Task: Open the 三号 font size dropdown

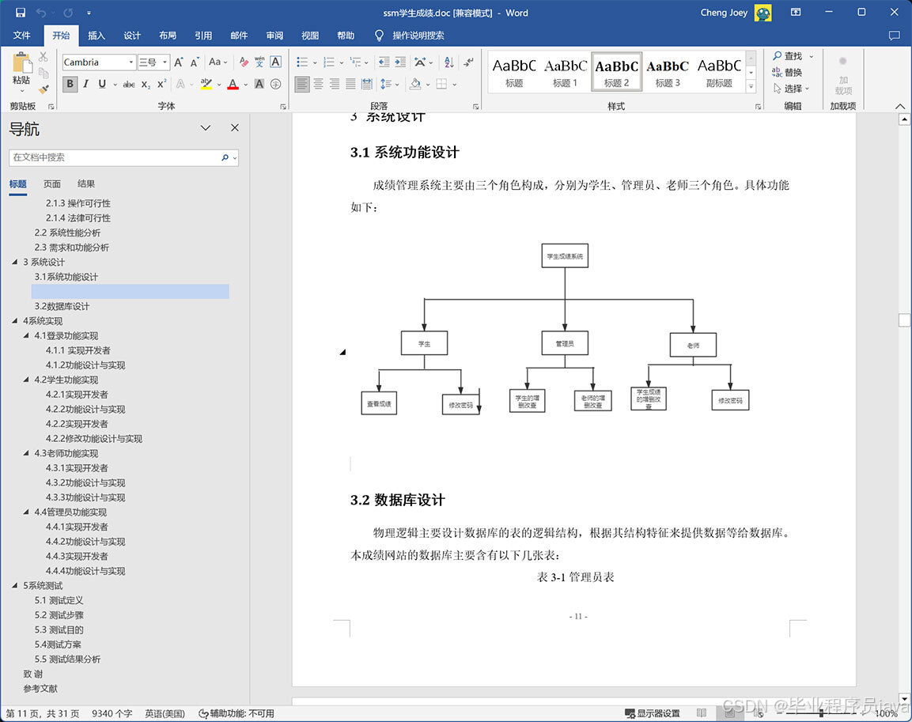Action: click(165, 62)
